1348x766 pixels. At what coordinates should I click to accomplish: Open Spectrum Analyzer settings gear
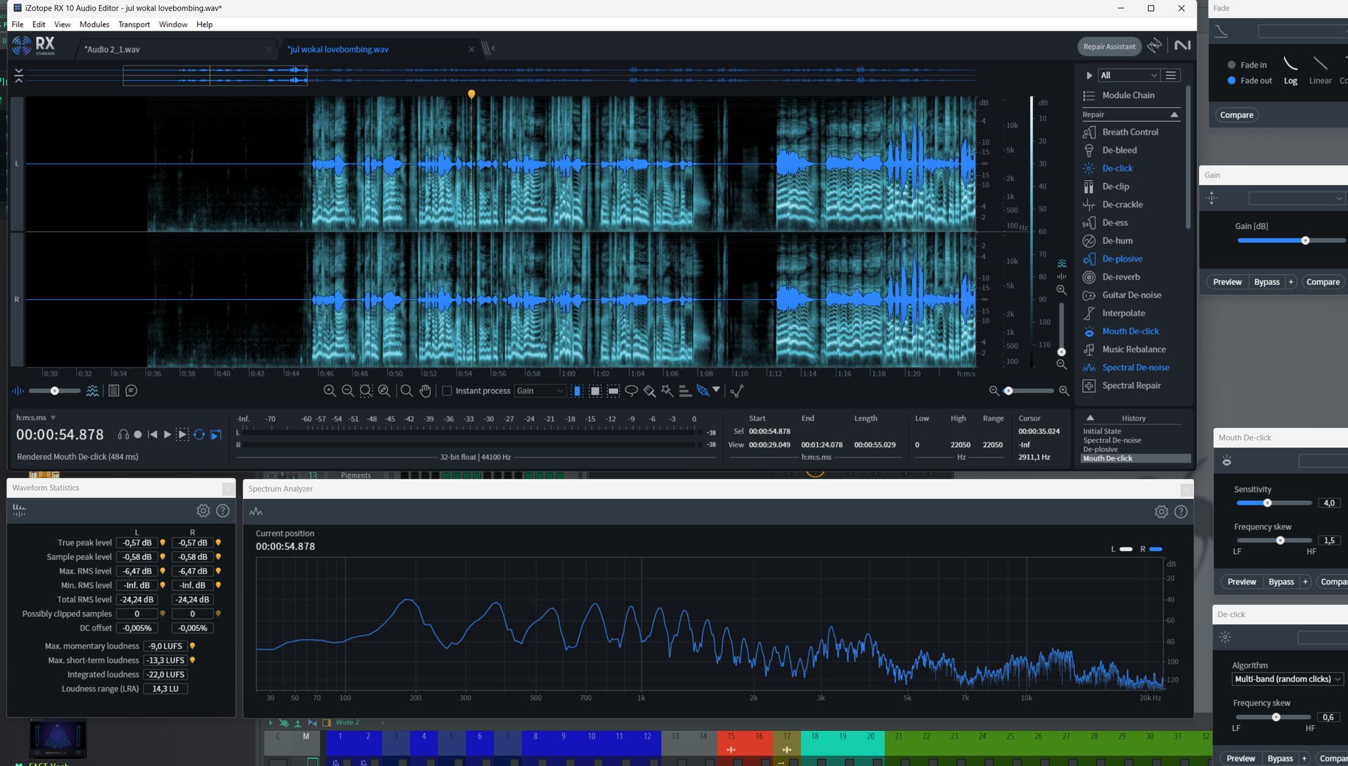click(1161, 511)
